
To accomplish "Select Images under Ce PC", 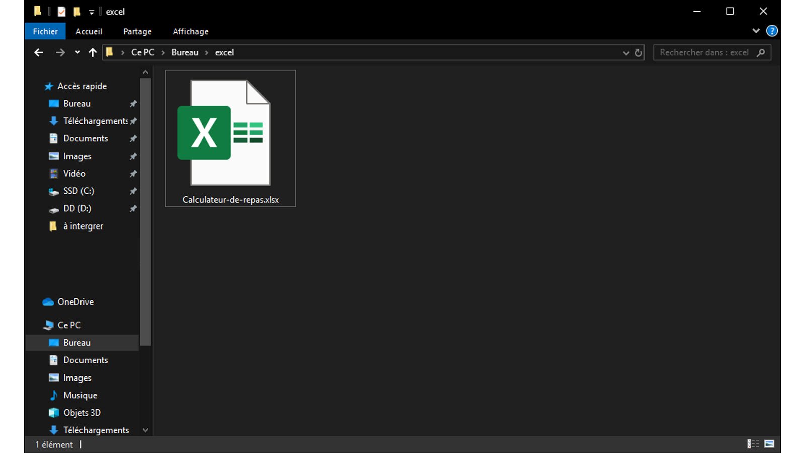I will (x=77, y=378).
